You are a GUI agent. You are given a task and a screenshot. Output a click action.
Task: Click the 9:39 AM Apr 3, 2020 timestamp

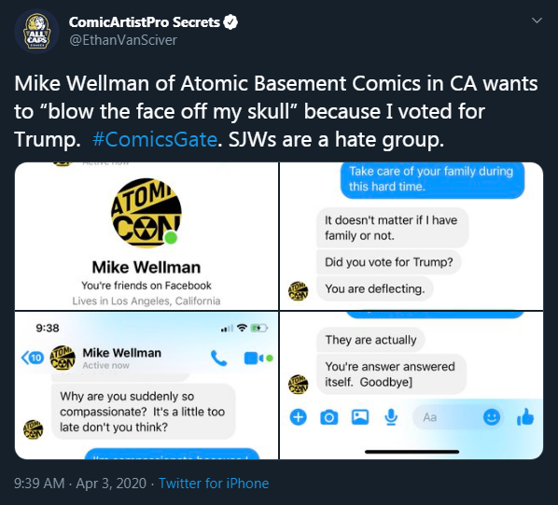(x=80, y=484)
